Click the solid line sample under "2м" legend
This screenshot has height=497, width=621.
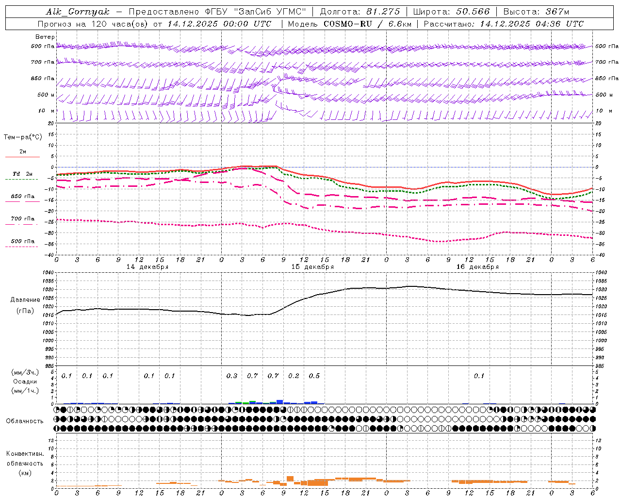[x=22, y=157]
